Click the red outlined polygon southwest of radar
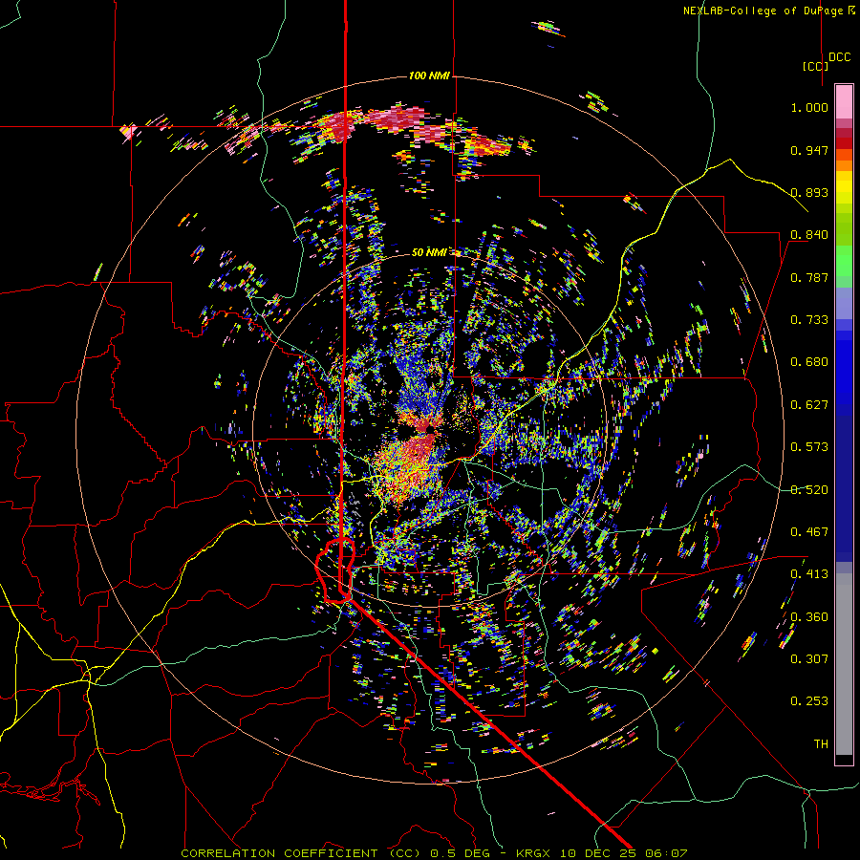The image size is (860, 860). [x=335, y=570]
